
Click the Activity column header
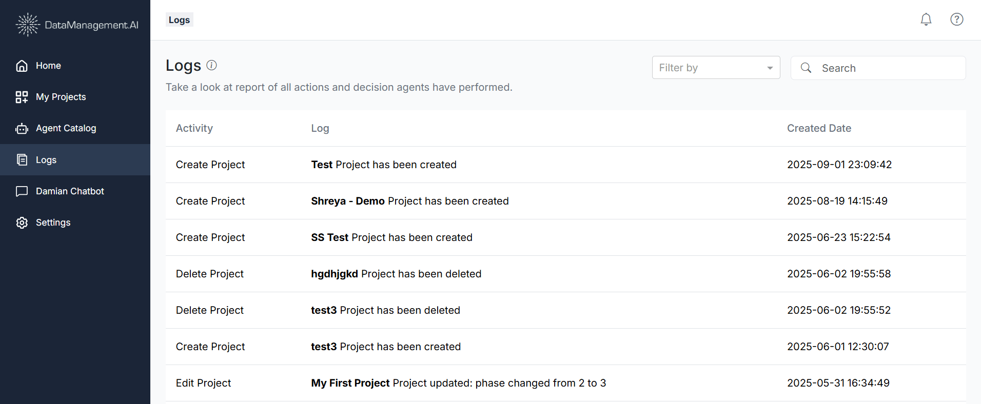pos(194,128)
